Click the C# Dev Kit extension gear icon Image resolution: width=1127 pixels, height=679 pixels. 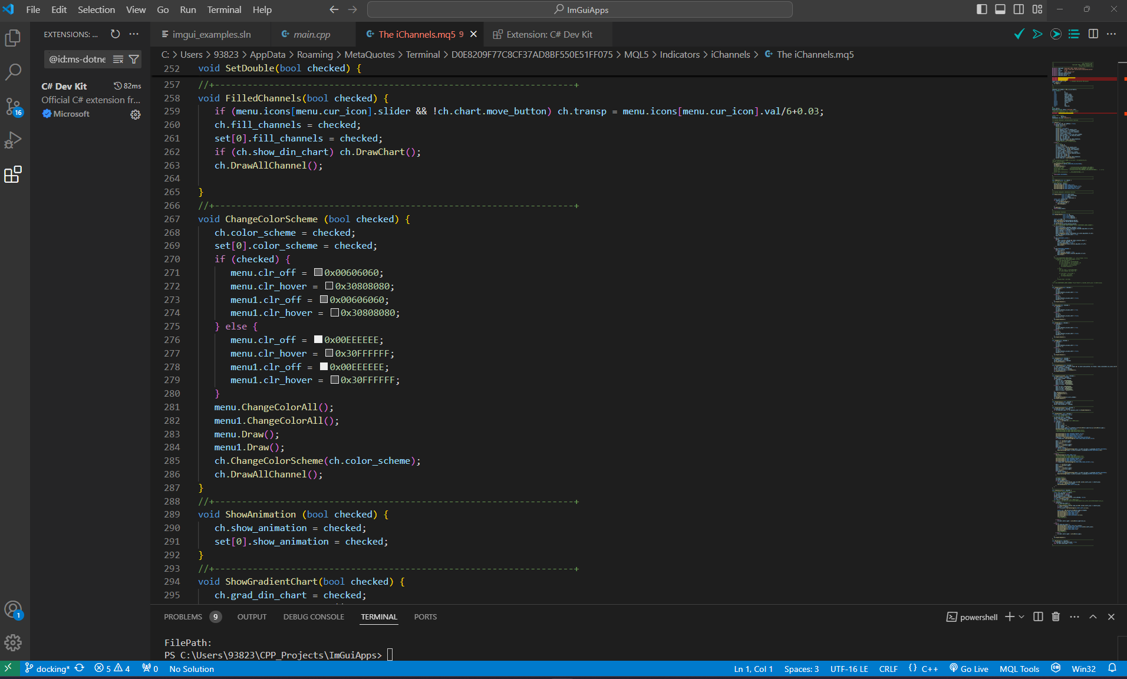136,114
